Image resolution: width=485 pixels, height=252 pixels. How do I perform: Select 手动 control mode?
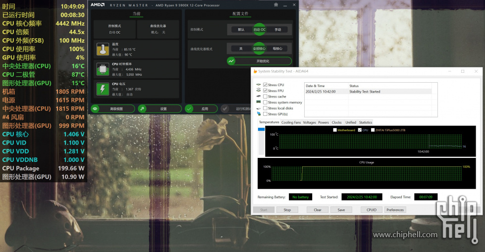278,30
